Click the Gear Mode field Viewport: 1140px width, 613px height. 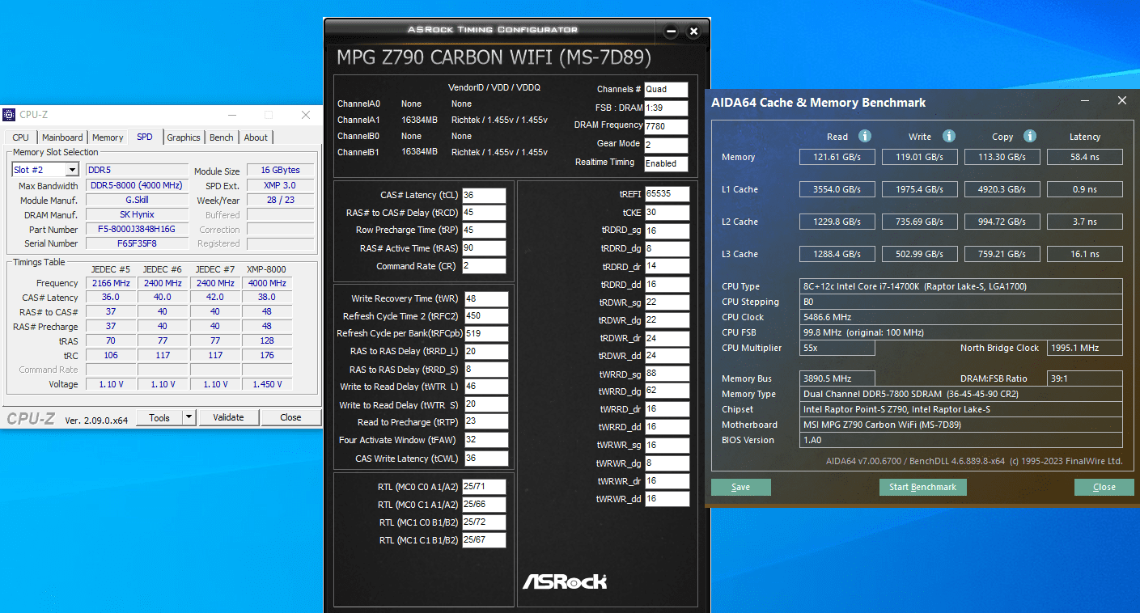click(x=666, y=145)
